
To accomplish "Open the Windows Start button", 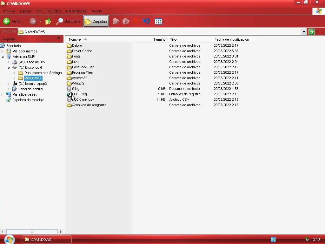I will (x=10, y=240).
